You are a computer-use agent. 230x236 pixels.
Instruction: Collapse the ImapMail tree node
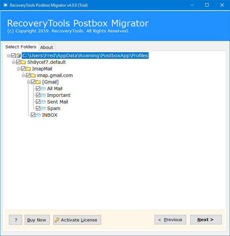(18, 69)
